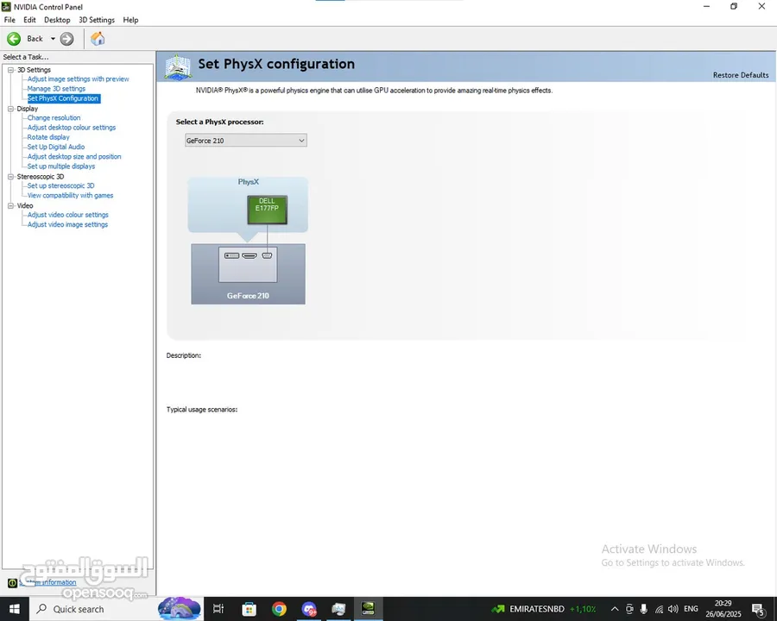Switch ENG input language
Viewport: 777px width, 621px height.
tap(691, 609)
